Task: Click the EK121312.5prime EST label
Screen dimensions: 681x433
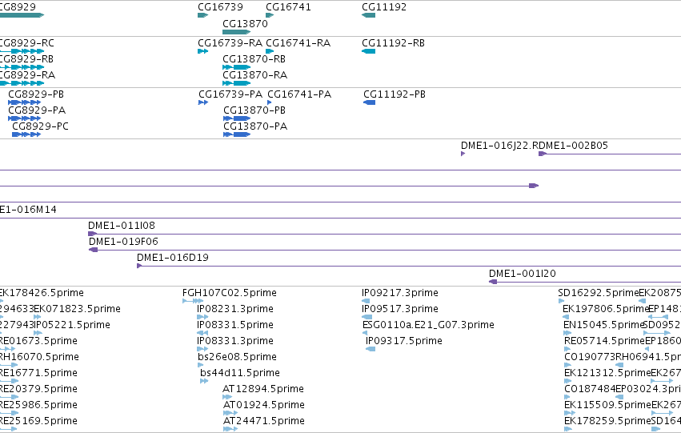Action: [607, 373]
